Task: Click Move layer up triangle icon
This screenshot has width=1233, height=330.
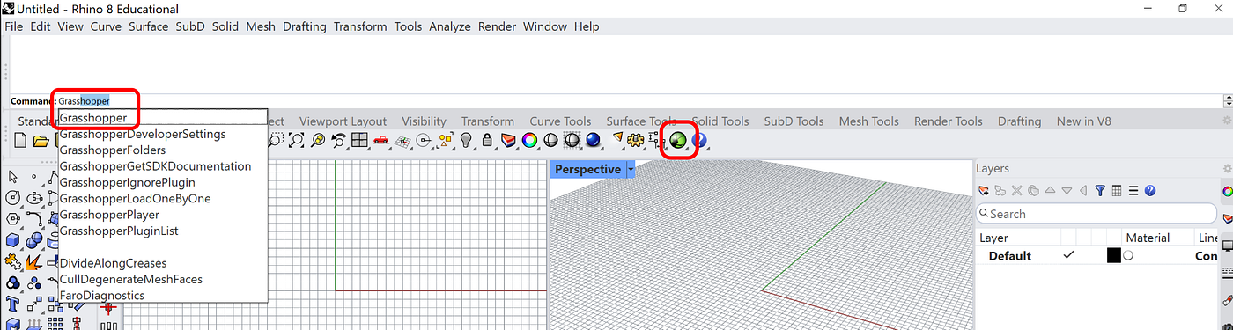Action: pos(1050,190)
